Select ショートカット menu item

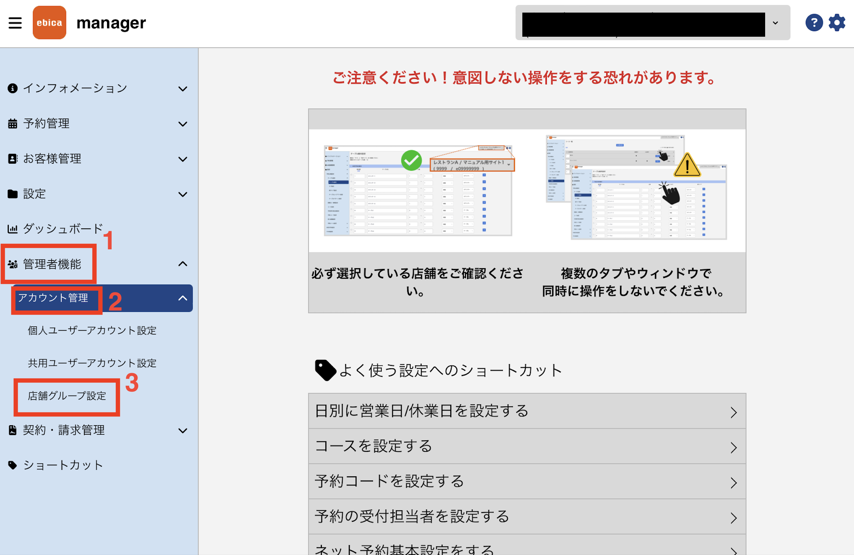pyautogui.click(x=63, y=465)
